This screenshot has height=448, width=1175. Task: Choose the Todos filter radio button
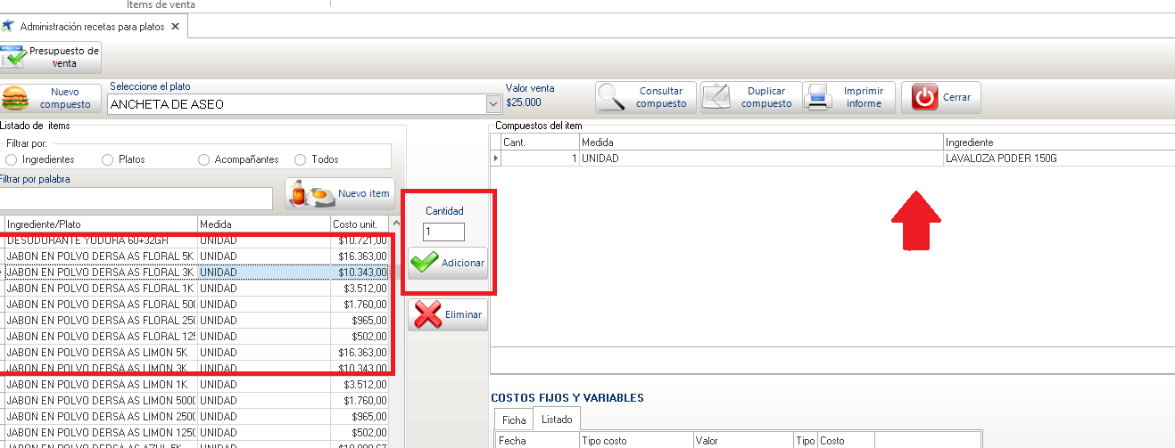[x=300, y=159]
